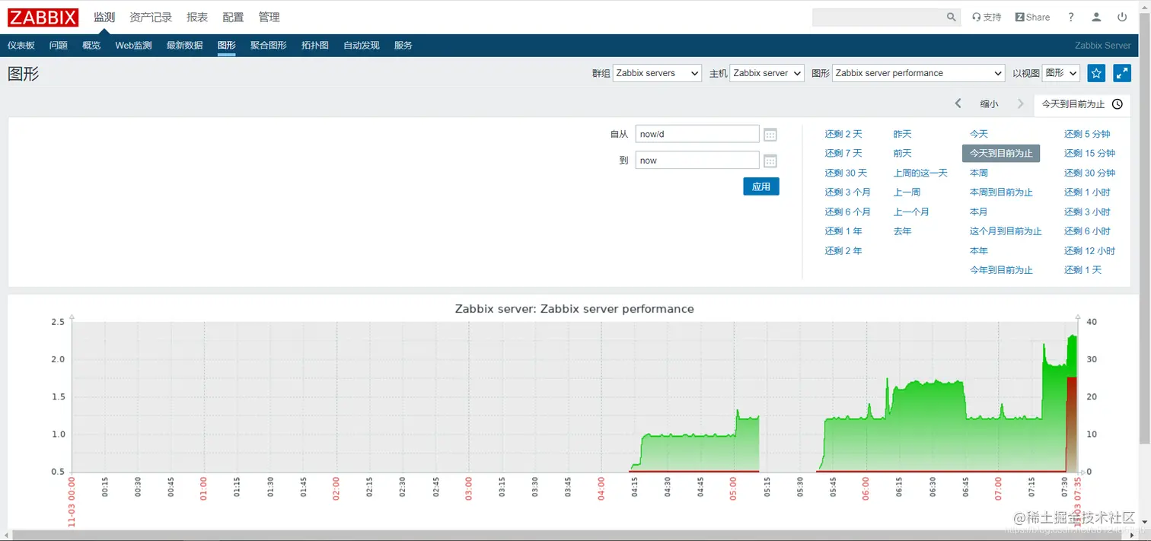This screenshot has height=541, width=1151.
Task: Select 今年到目前为止 time range
Action: (x=1001, y=270)
